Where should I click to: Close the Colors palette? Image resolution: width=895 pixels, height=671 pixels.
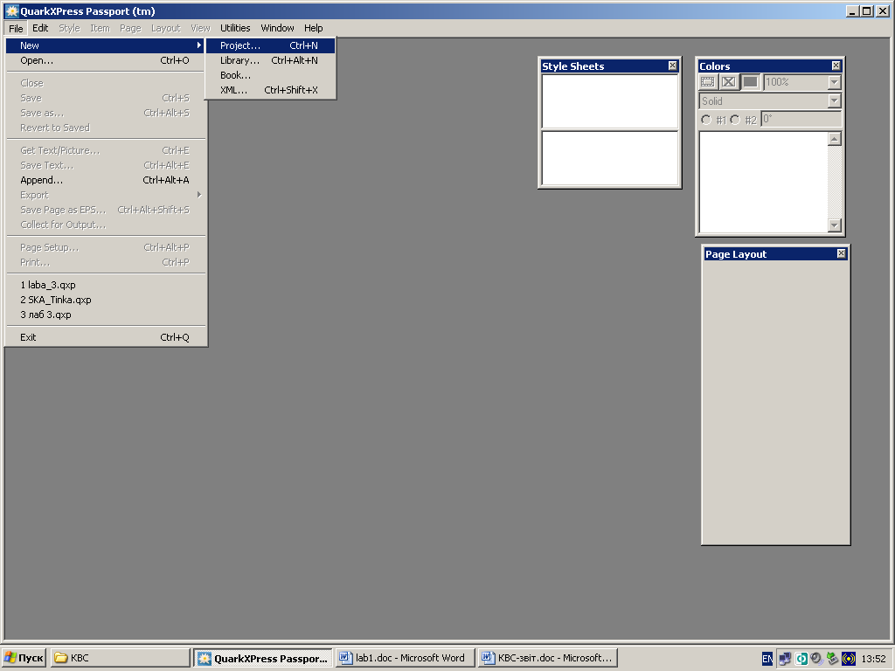click(x=836, y=66)
